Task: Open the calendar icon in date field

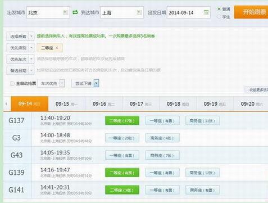Action: (x=206, y=12)
